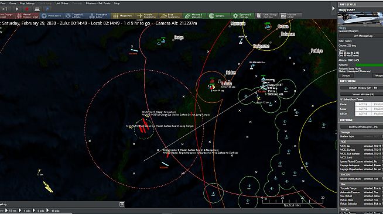Click Torpedo Range doctrine row
The width and height of the screenshot is (383, 214).
coord(361,188)
